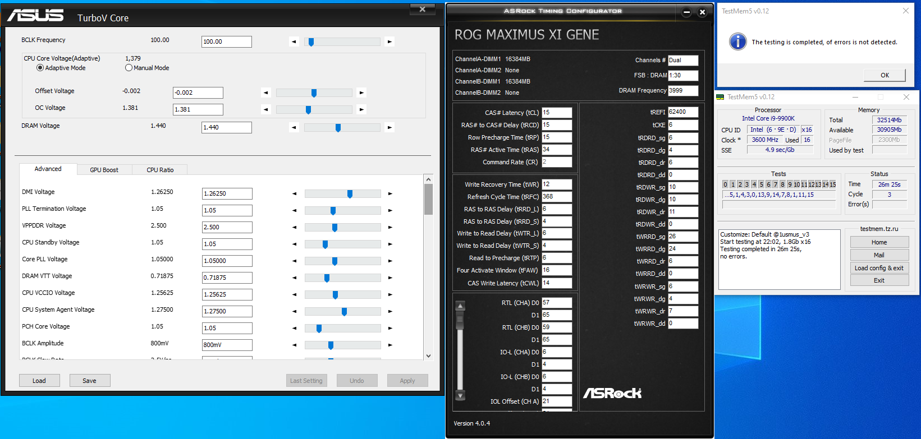Click the Save button in TurboV Core
Image resolution: width=921 pixels, height=439 pixels.
coord(90,381)
